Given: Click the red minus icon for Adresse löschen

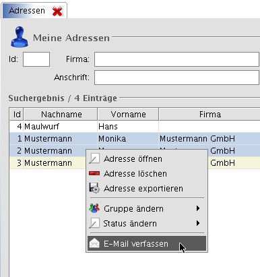Looking at the screenshot, I should 94,173.
